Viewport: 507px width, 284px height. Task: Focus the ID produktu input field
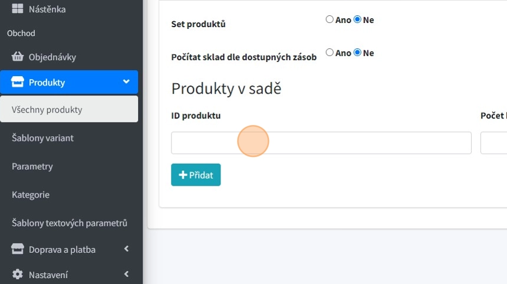pyautogui.click(x=321, y=143)
